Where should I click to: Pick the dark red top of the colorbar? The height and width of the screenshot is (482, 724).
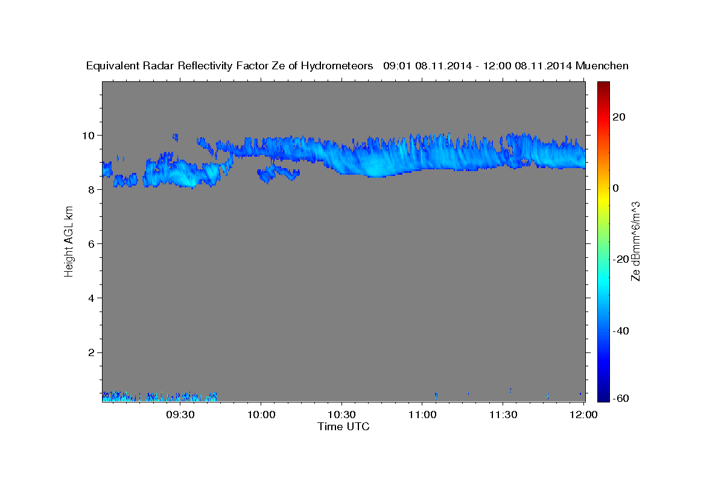point(604,86)
